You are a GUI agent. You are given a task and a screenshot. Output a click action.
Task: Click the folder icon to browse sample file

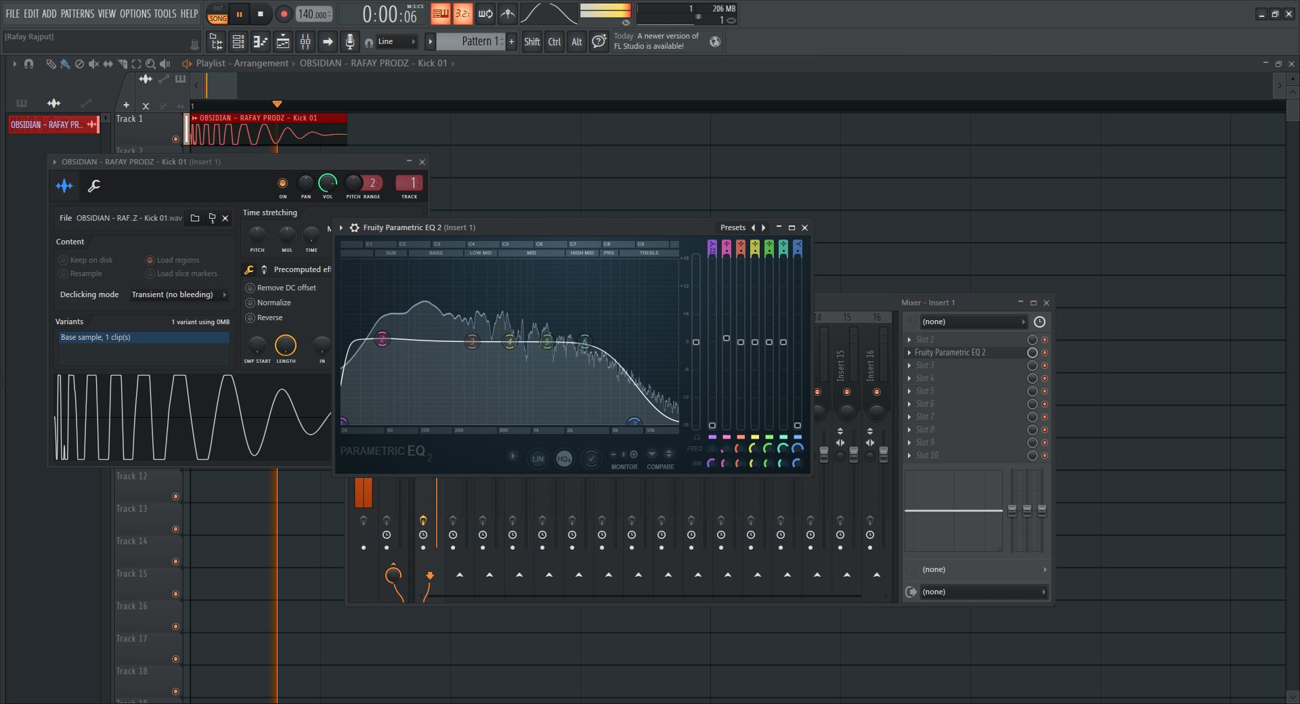195,218
